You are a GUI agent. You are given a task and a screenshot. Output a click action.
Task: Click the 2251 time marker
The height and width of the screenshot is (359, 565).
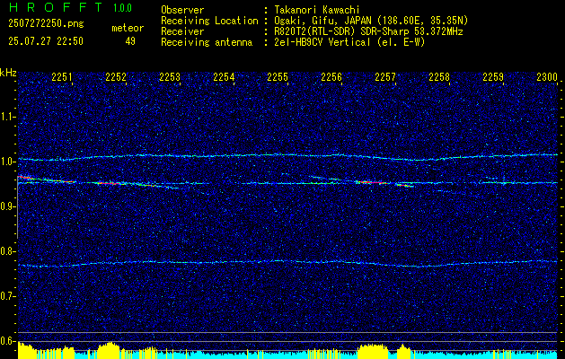(62, 76)
